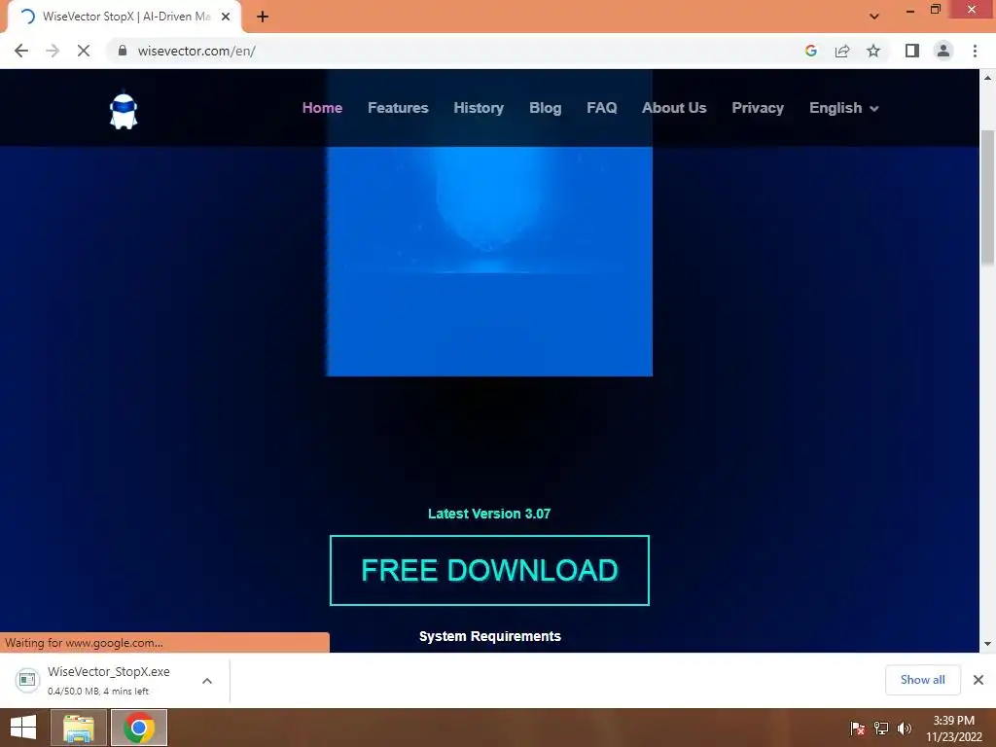Open the Chrome profile avatar
996x747 pixels.
tap(943, 51)
